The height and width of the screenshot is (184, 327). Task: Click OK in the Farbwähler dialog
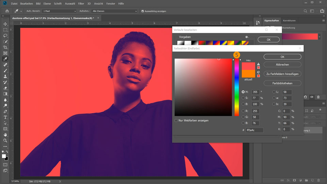tap(282, 57)
